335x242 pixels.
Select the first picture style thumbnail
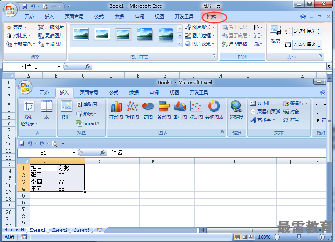(81, 34)
